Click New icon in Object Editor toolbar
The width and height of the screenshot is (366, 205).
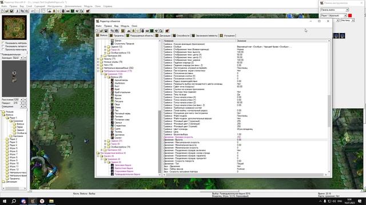[x=97, y=31]
